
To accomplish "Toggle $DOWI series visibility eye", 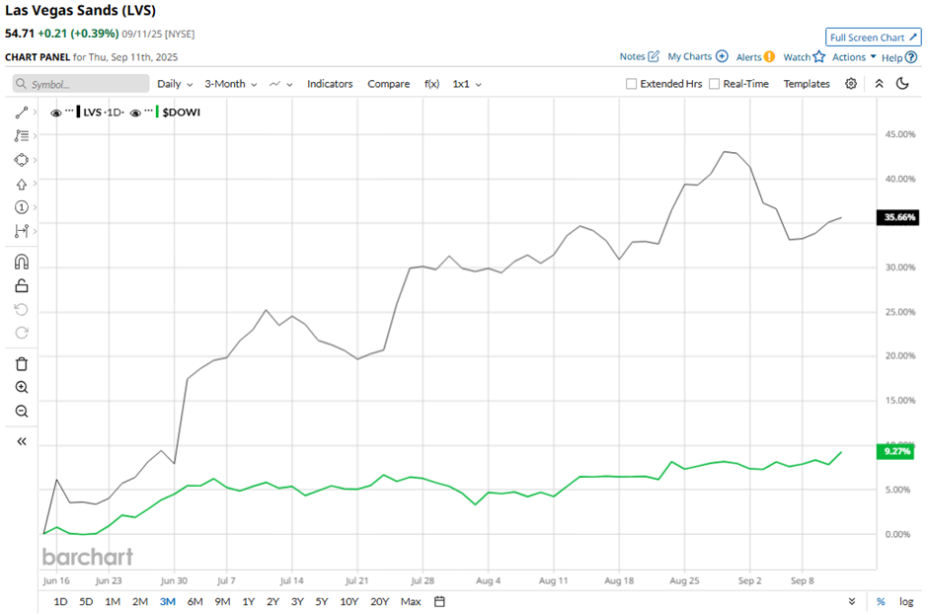I will pyautogui.click(x=135, y=114).
